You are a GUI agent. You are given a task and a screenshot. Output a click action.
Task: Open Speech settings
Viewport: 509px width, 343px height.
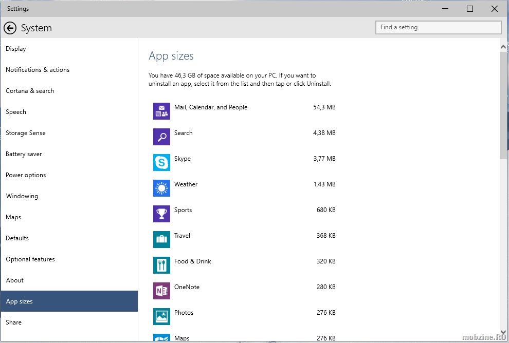click(x=69, y=112)
